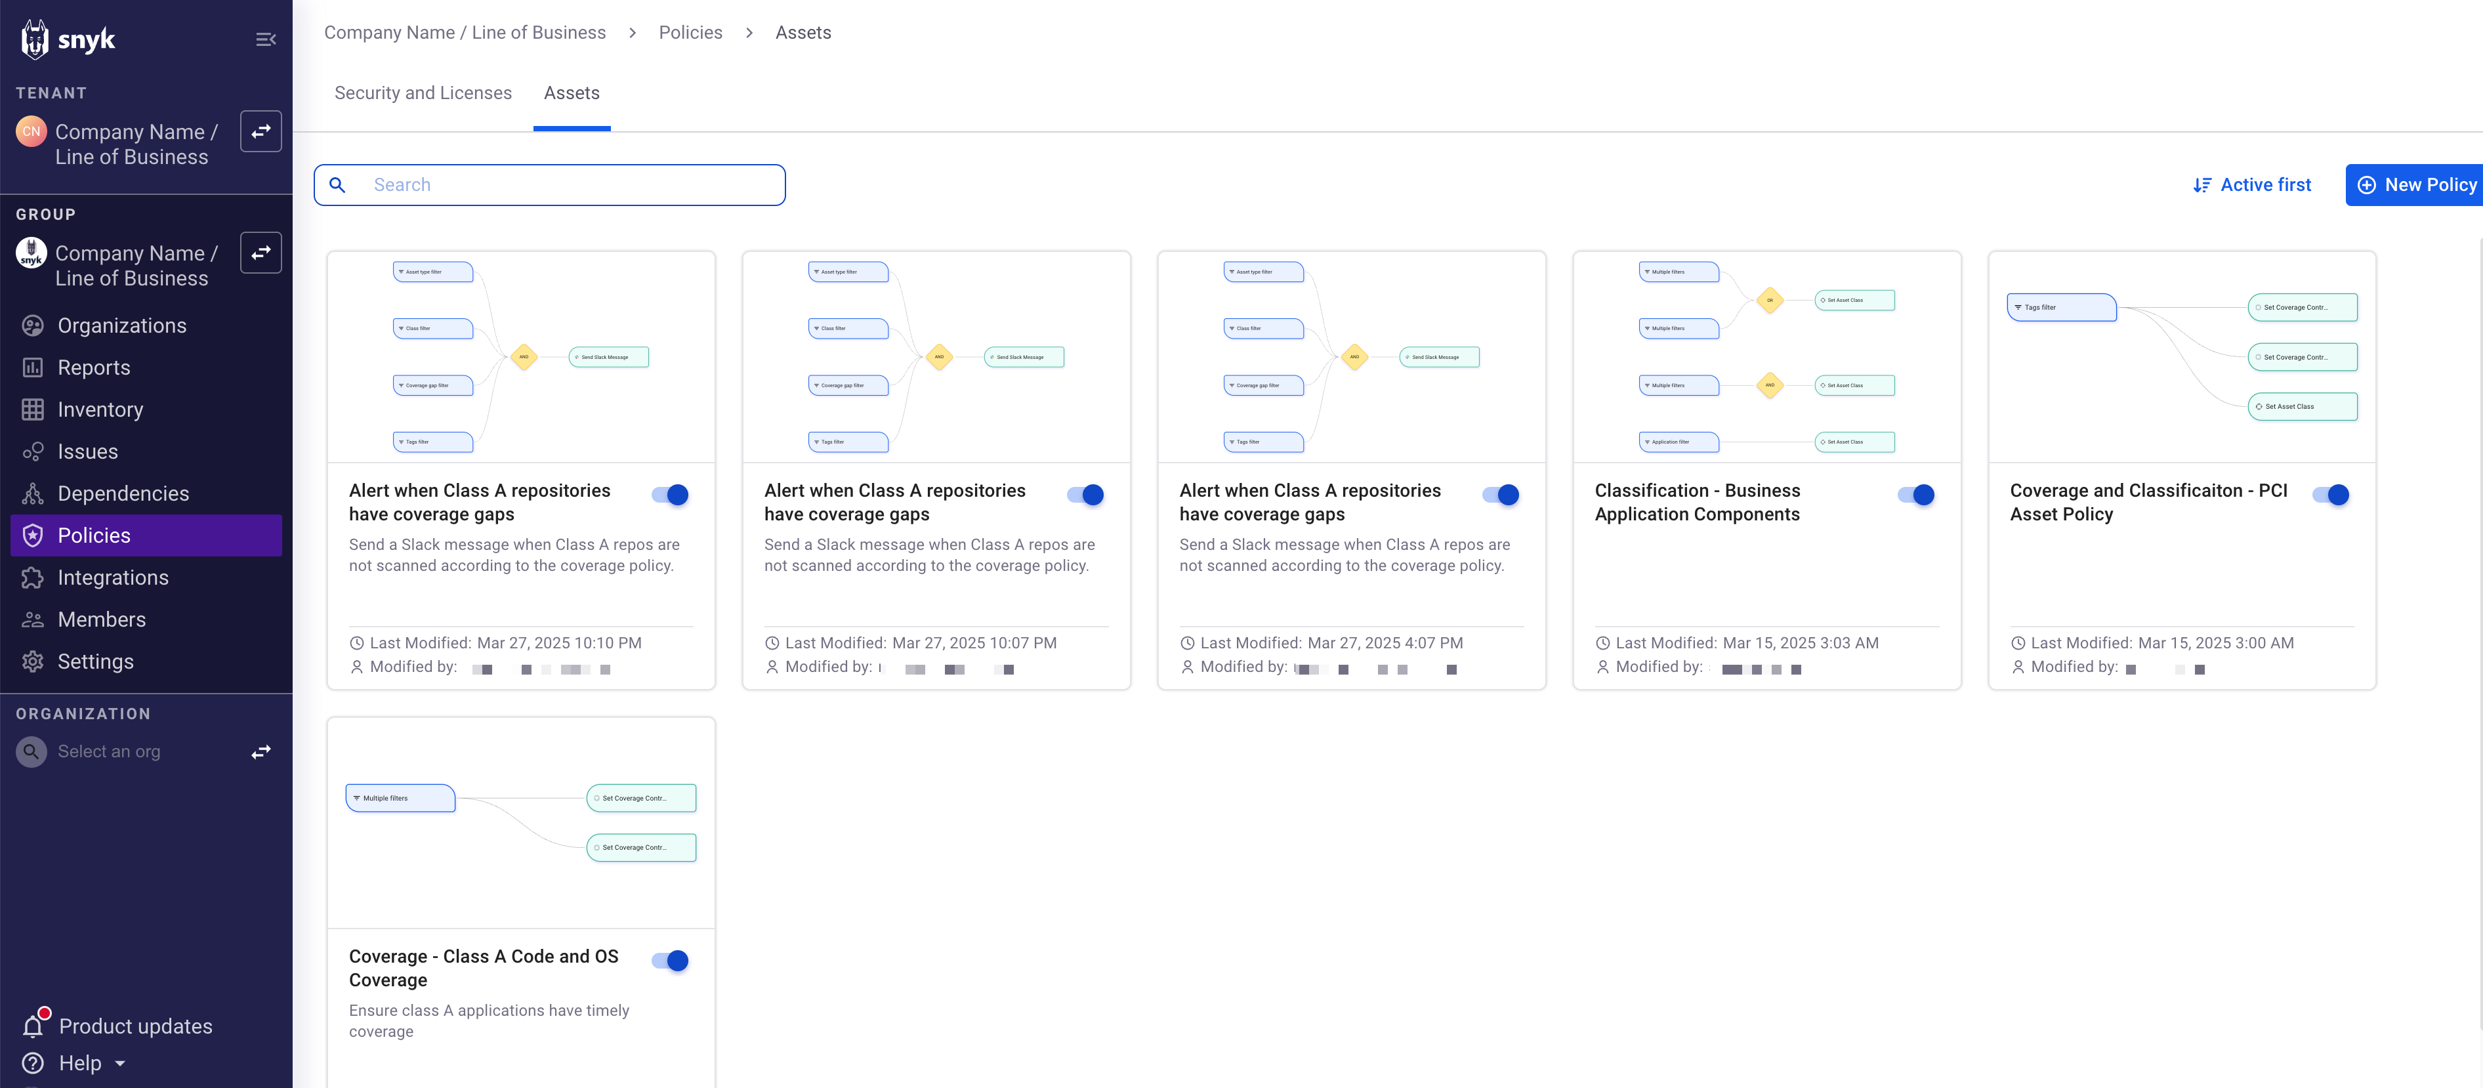2483x1088 pixels.
Task: Toggle Coverage - Class A Code policy
Action: 670,960
